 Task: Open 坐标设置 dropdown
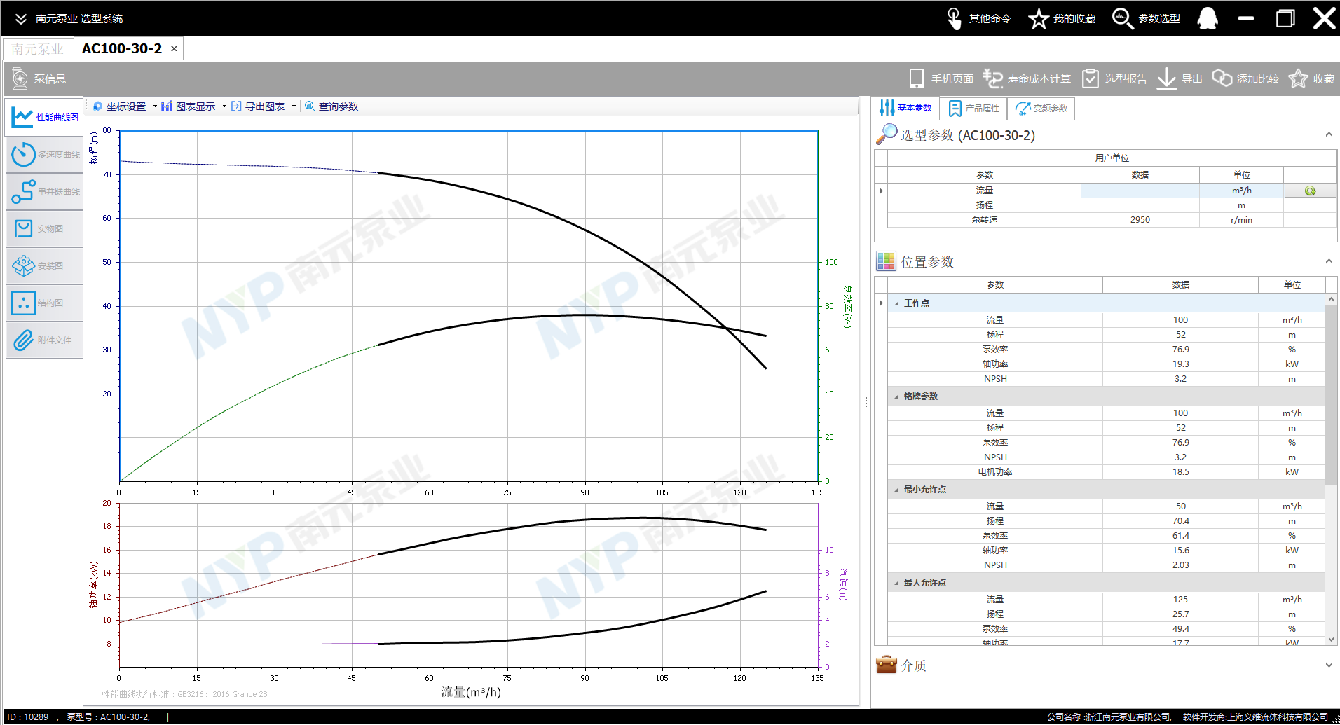pyautogui.click(x=125, y=106)
